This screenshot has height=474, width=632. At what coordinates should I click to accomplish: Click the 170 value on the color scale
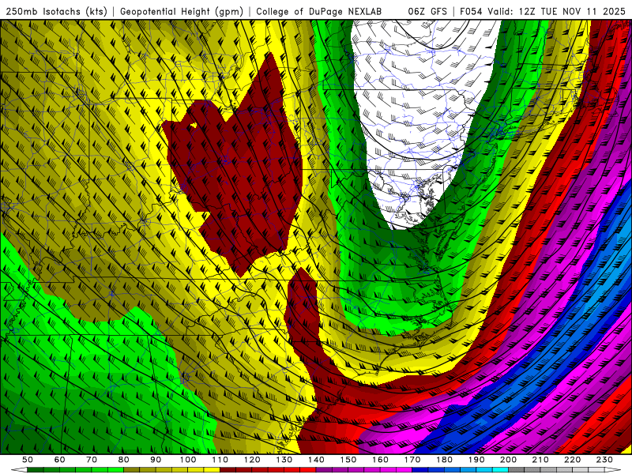click(x=412, y=460)
